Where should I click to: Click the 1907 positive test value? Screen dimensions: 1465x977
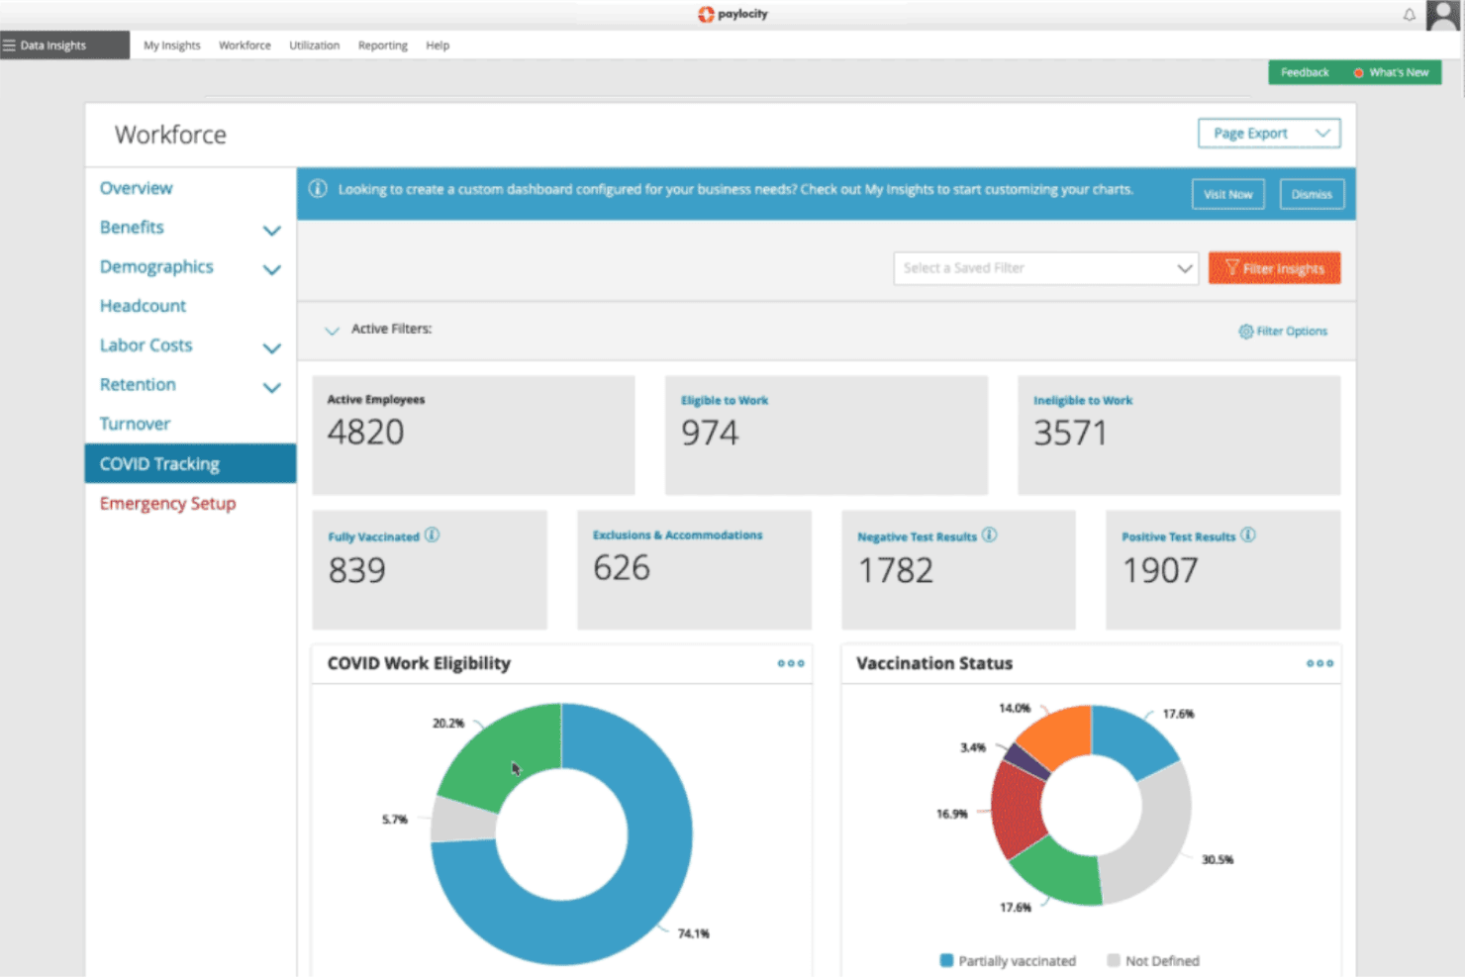tap(1160, 571)
